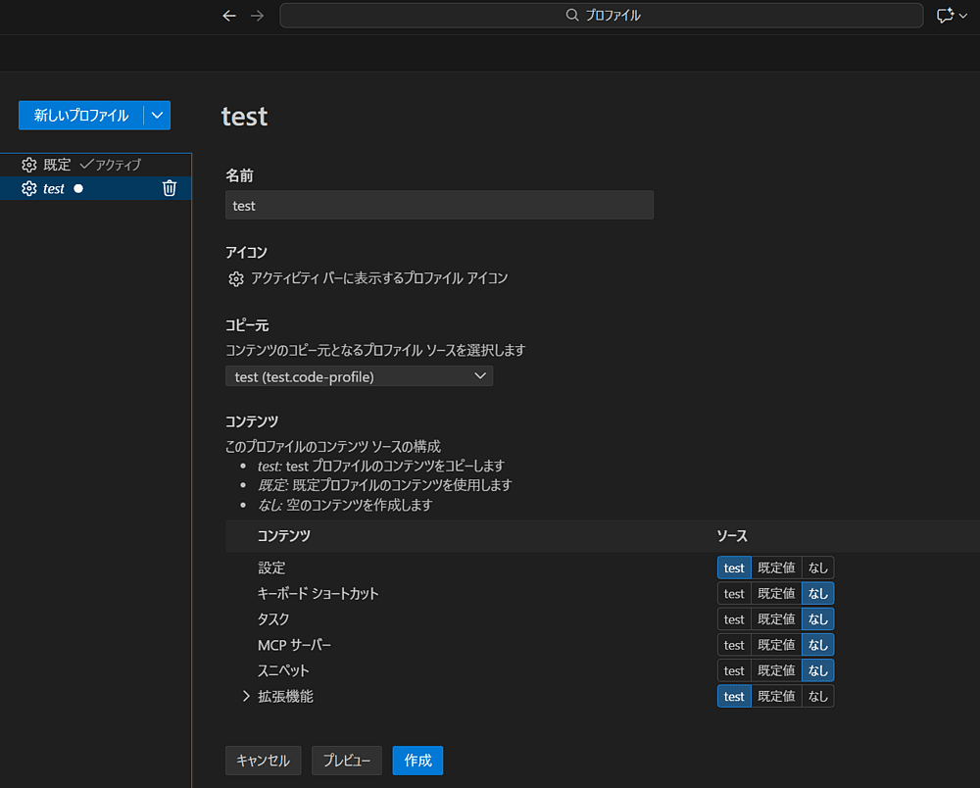The image size is (980, 788).
Task: Click the forward navigation arrow
Action: coord(257,15)
